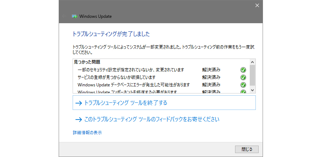Click arrow icon beside the feedback option
This screenshot has height=157, width=322.
[x=79, y=119]
